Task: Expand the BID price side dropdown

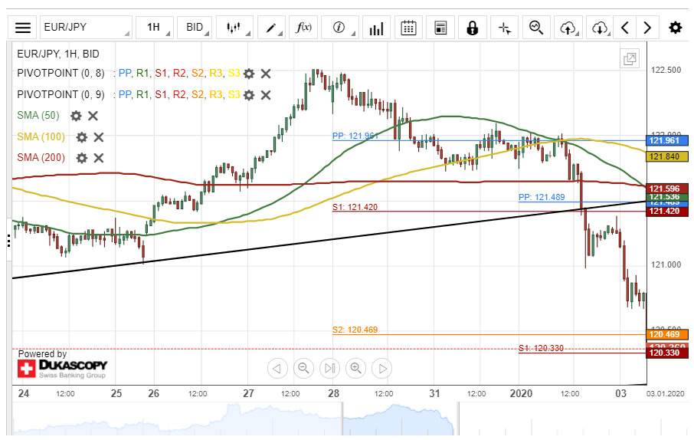Action: (196, 28)
